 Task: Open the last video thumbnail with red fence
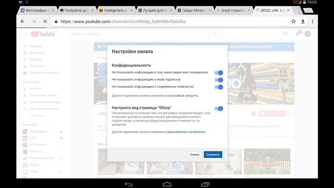click(267, 161)
